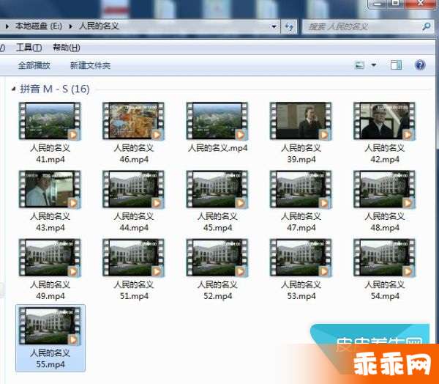Image resolution: width=439 pixels, height=384 pixels.
Task: Select video file 人民的名义51.mp4 icon
Action: click(133, 258)
